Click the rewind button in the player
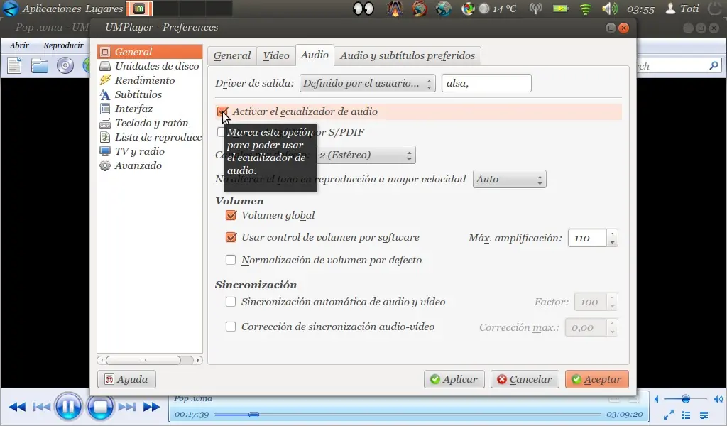727x426 pixels. coord(18,407)
